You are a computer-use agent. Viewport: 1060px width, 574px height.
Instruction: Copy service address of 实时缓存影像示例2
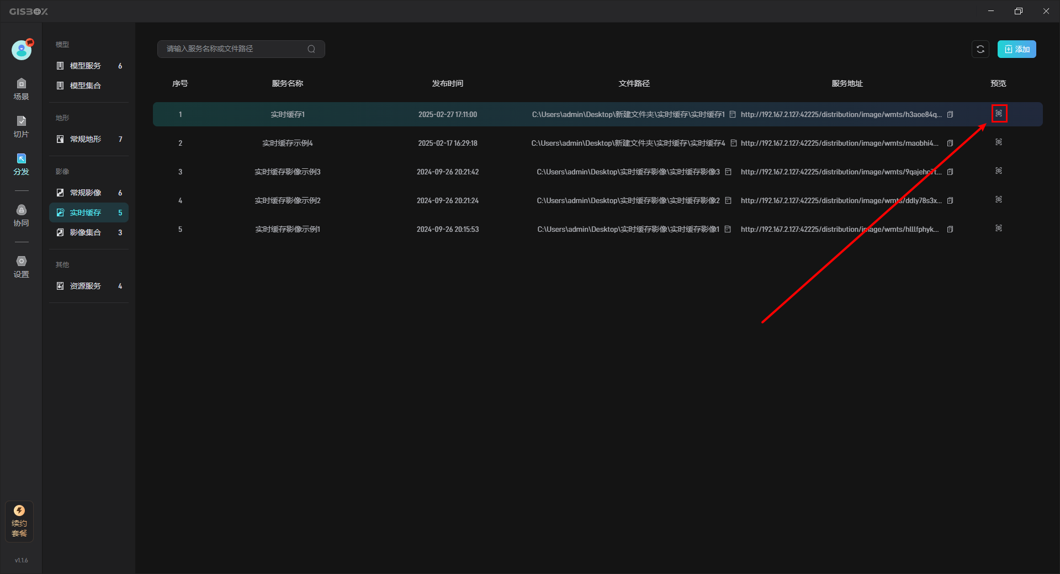click(950, 200)
